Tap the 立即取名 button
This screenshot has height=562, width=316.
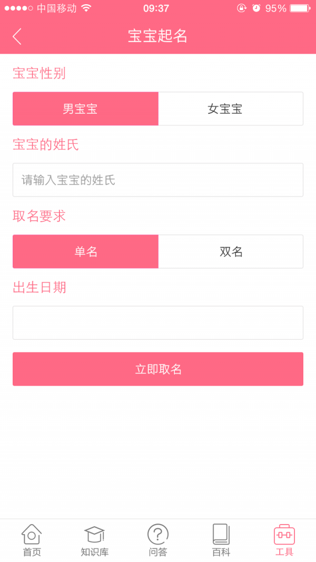[x=158, y=369]
